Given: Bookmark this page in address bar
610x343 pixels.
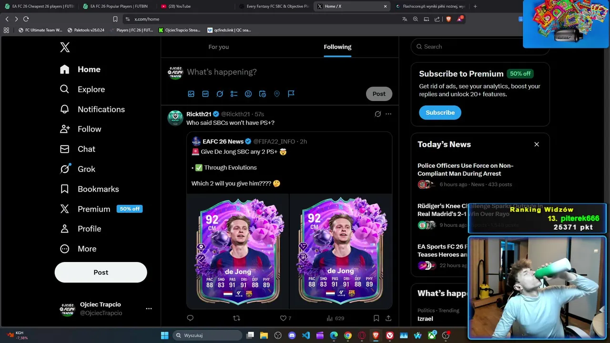Looking at the screenshot, I should (x=115, y=19).
